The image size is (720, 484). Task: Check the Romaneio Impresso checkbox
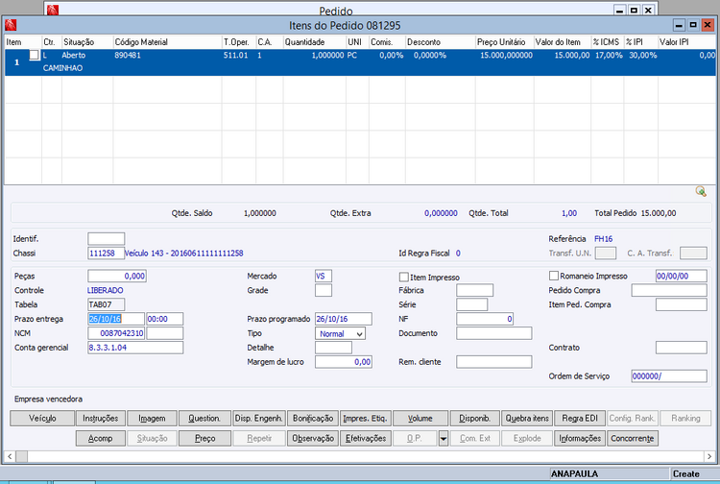click(554, 276)
